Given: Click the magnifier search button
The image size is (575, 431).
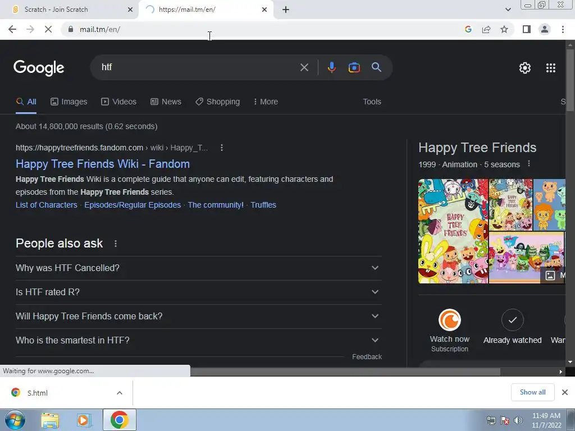Looking at the screenshot, I should [376, 67].
